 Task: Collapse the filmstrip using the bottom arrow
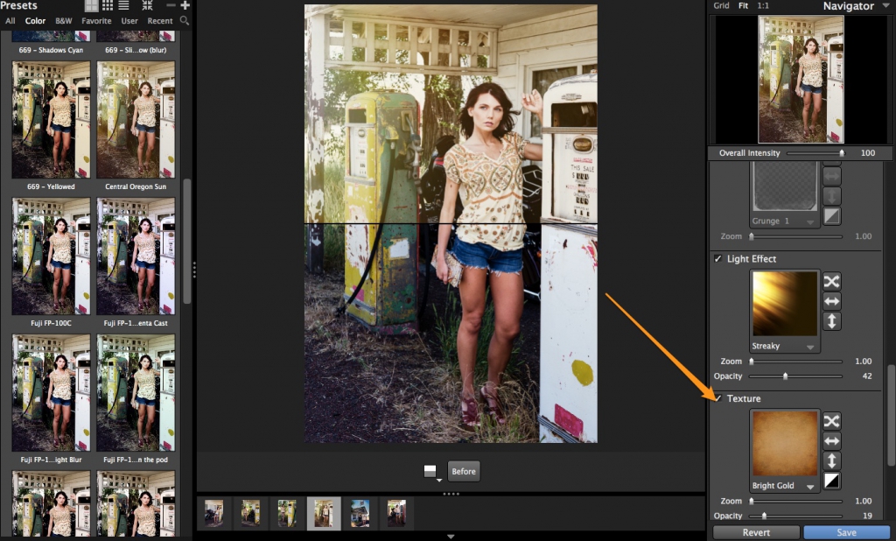[x=451, y=537]
